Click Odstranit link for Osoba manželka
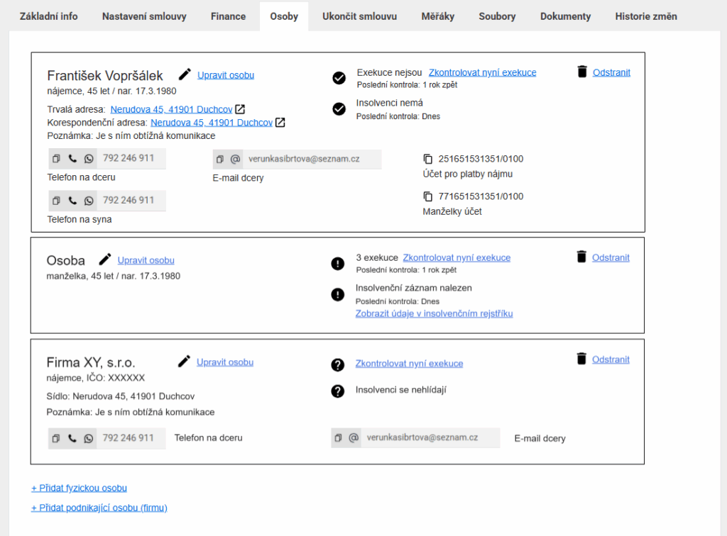The width and height of the screenshot is (727, 536). click(x=611, y=258)
